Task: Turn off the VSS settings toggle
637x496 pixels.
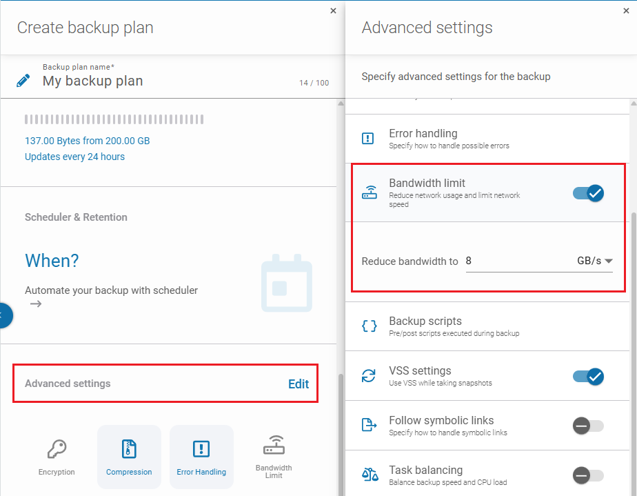Action: point(588,377)
